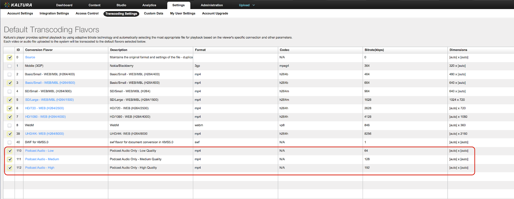Click Basic/Small - WEB/MBL (H264/600) link
This screenshot has width=514, height=199.
(50, 83)
